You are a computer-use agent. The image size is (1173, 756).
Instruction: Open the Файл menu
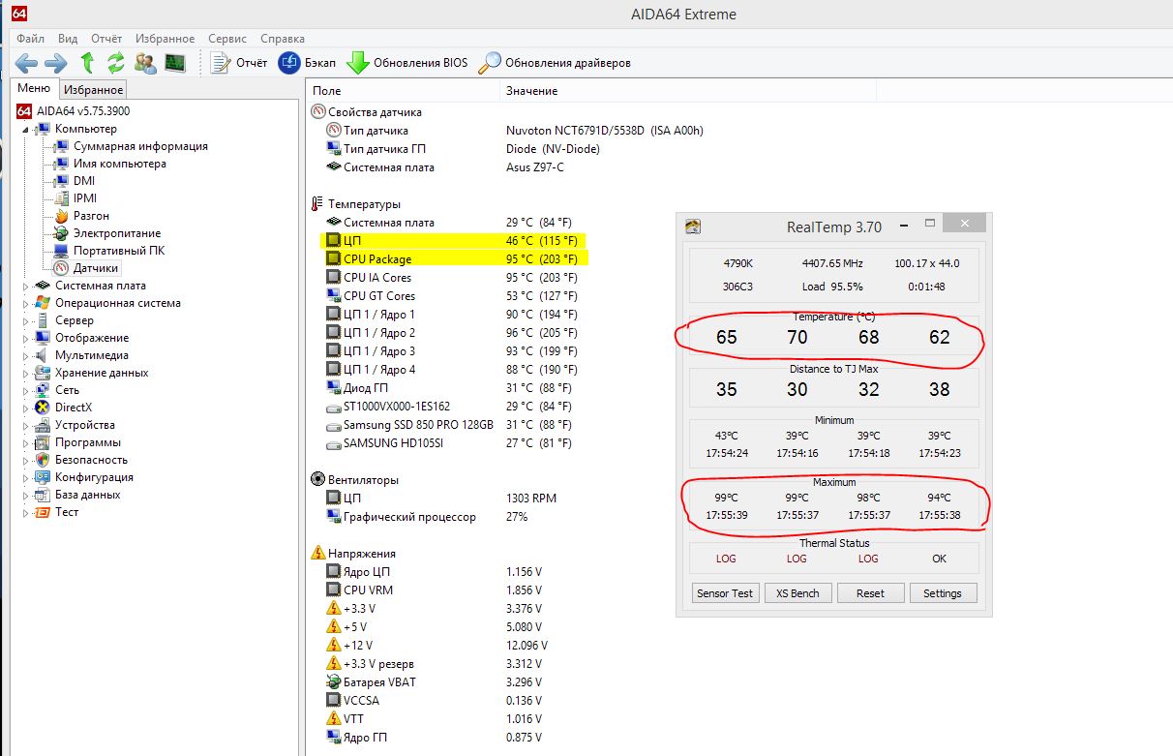pos(31,39)
